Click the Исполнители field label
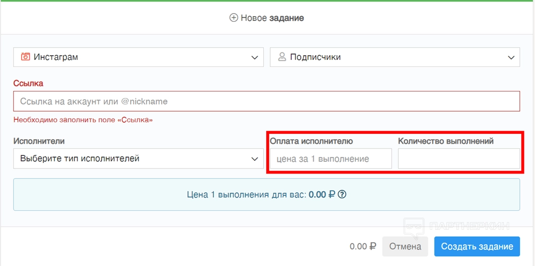Image resolution: width=535 pixels, height=266 pixels. coord(39,141)
